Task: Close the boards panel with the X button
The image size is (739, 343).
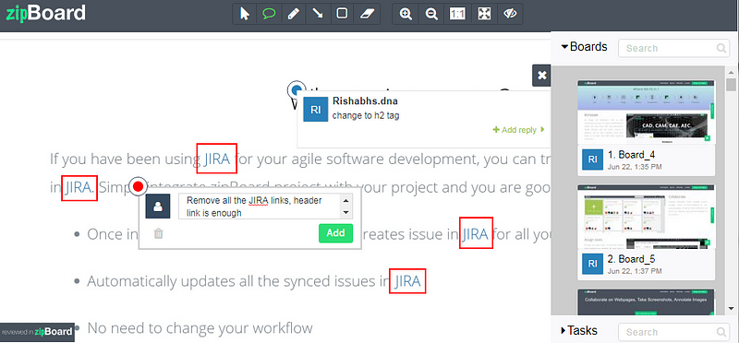Action: pos(542,76)
